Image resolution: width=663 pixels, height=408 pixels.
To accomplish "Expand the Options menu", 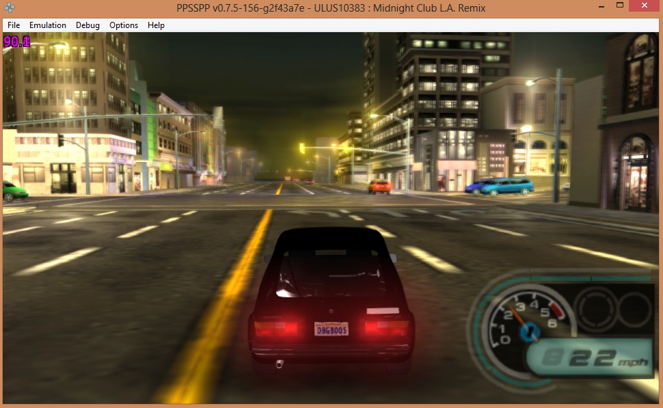I will [x=124, y=25].
